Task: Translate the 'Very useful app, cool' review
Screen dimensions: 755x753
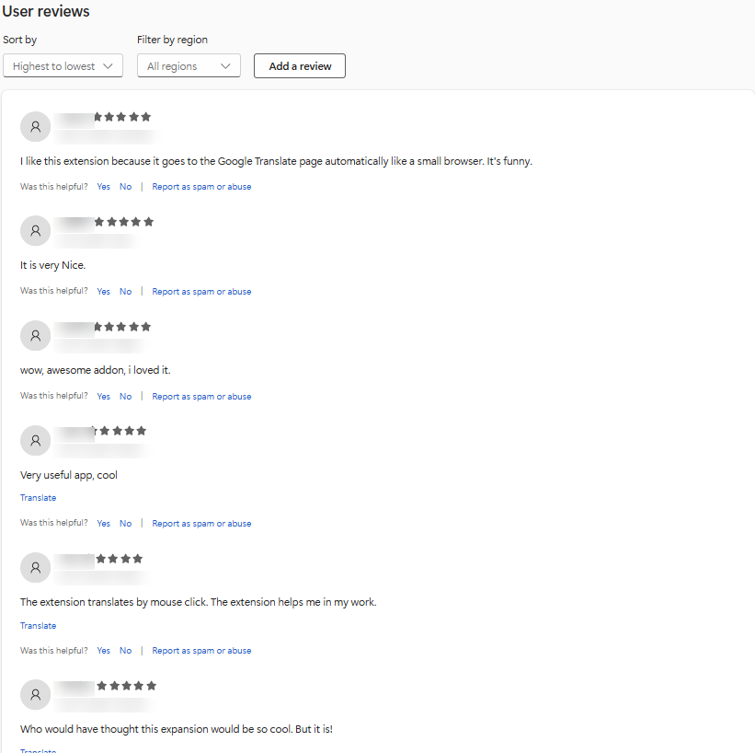Action: [38, 497]
